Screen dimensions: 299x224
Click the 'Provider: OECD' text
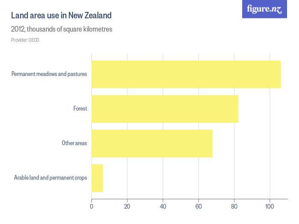point(25,40)
